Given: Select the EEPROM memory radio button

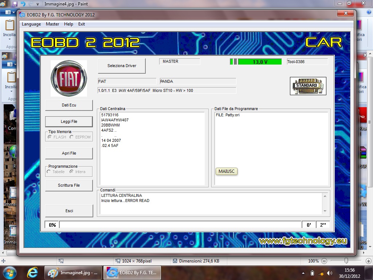Looking at the screenshot, I should pos(72,137).
